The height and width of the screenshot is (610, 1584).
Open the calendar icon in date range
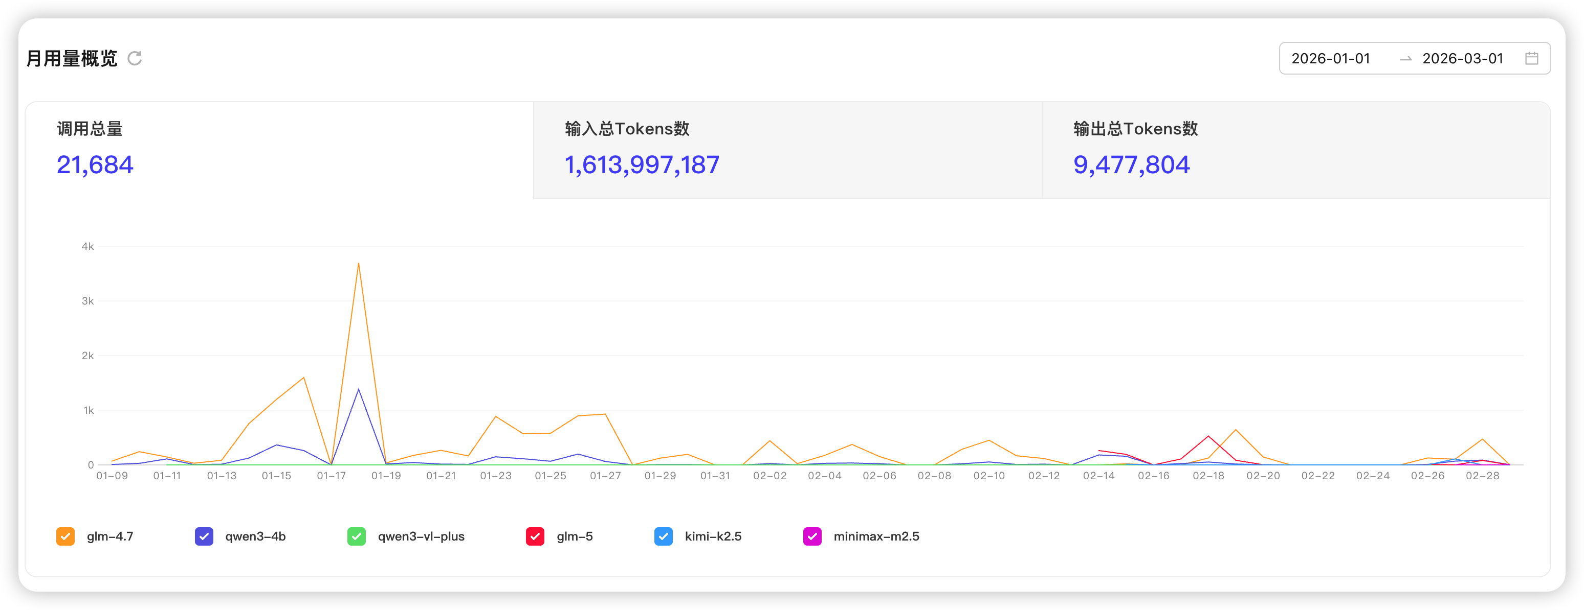(x=1531, y=58)
